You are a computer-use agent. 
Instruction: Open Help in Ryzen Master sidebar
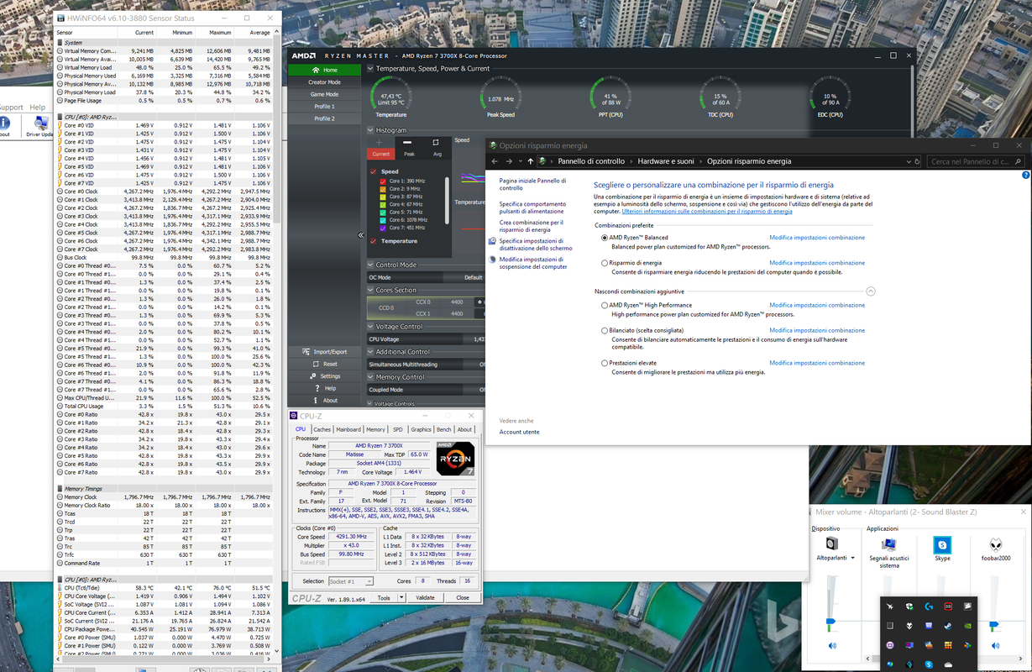pyautogui.click(x=324, y=388)
